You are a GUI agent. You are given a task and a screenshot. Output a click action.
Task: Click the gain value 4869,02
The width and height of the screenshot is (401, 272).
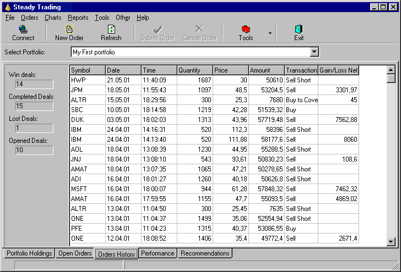[x=339, y=199]
